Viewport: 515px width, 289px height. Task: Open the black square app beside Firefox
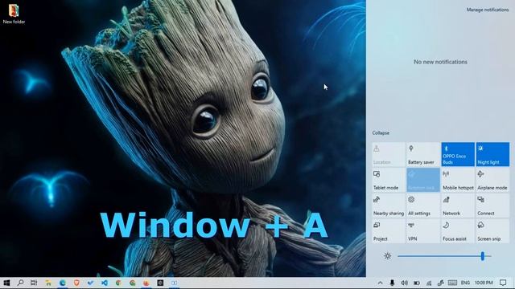point(160,283)
